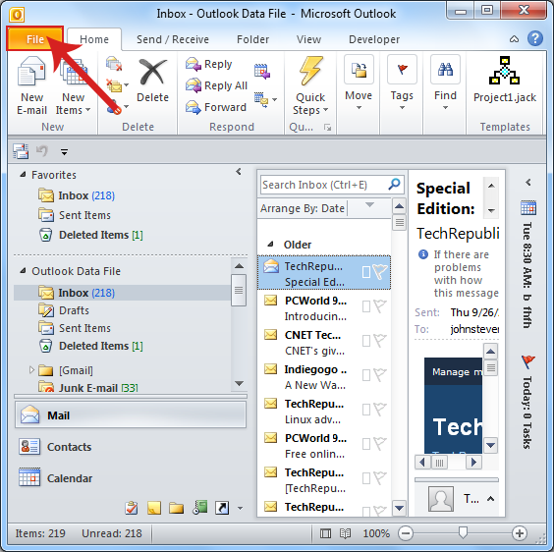The width and height of the screenshot is (554, 552).
Task: Reply to the selected email
Action: (209, 64)
